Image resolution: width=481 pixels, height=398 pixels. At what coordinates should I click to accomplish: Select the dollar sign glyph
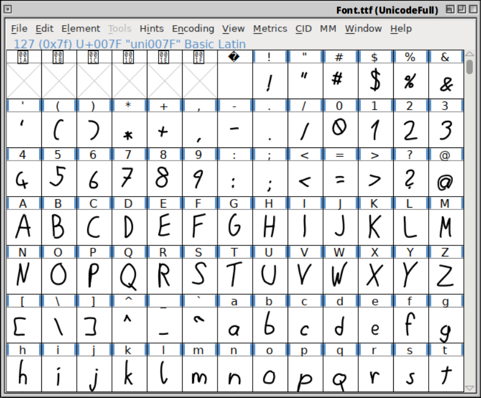point(374,80)
